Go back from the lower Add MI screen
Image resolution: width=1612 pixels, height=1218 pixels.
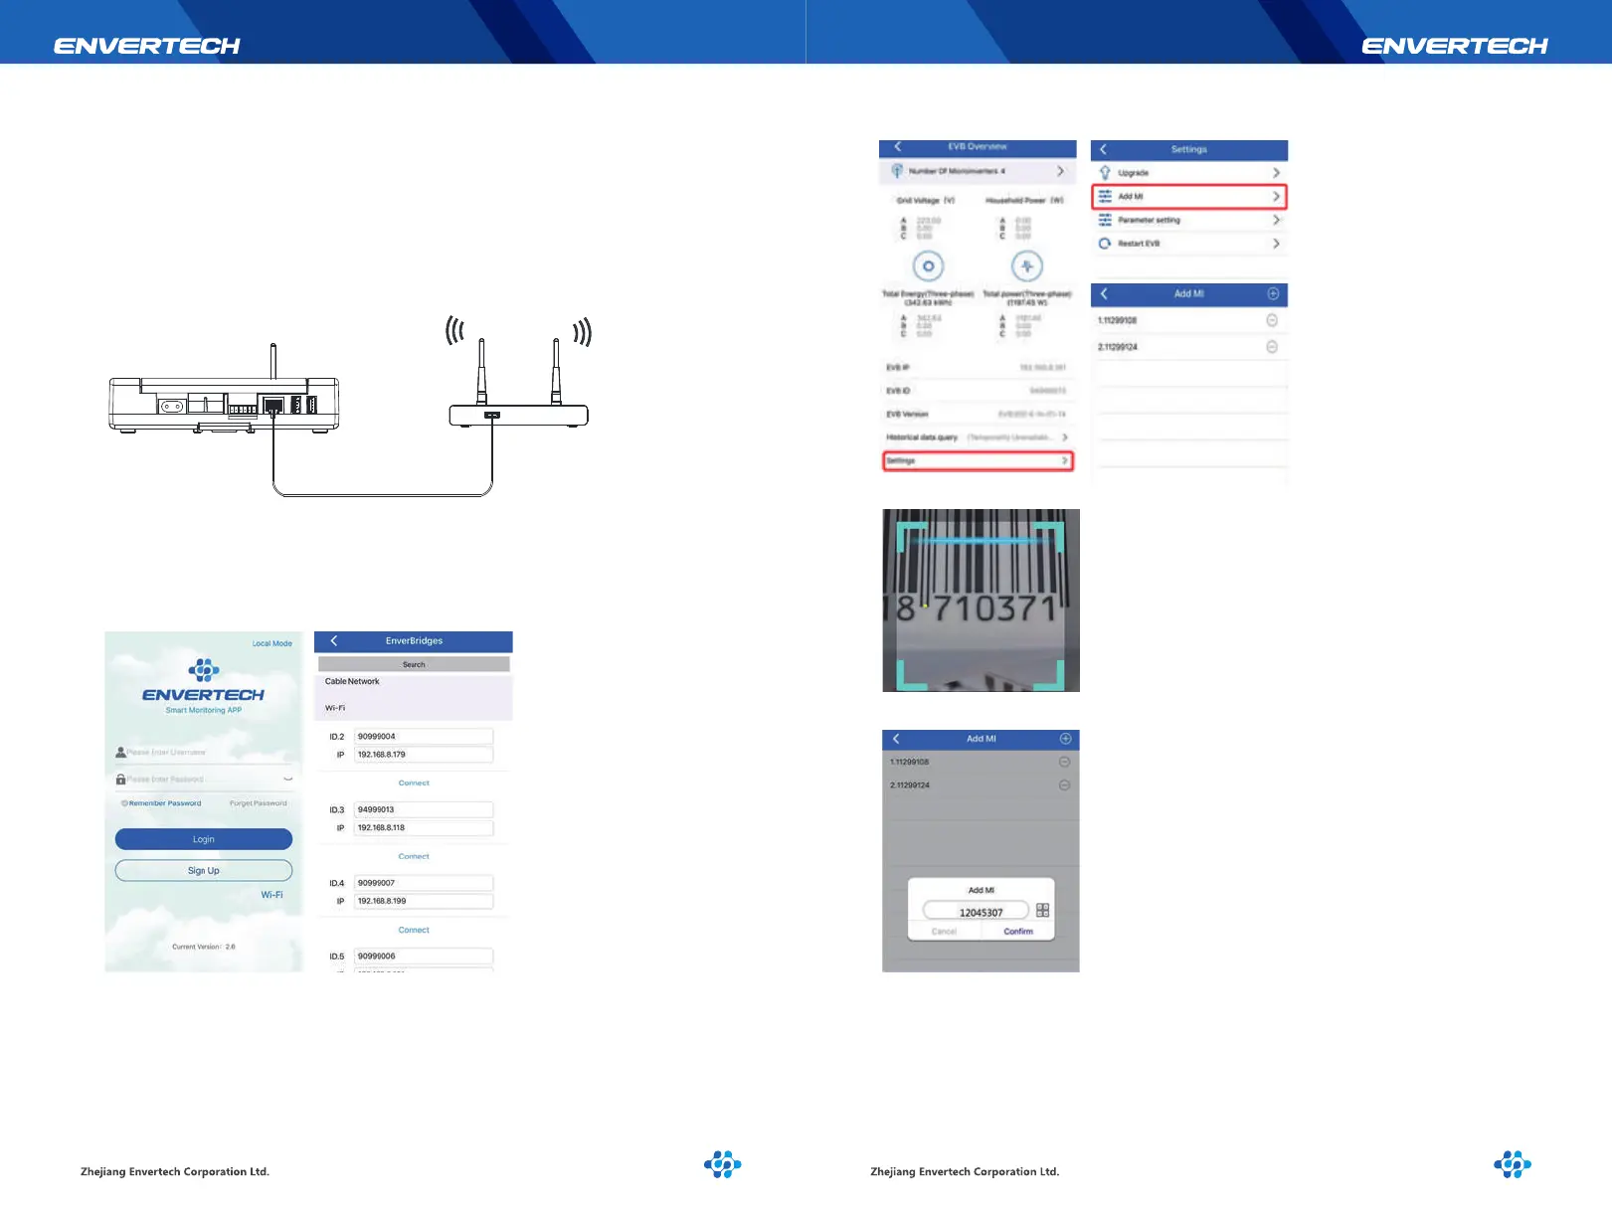pyautogui.click(x=896, y=739)
